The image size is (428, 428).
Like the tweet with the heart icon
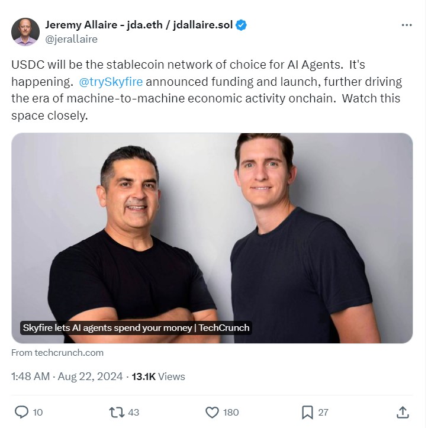pos(212,412)
